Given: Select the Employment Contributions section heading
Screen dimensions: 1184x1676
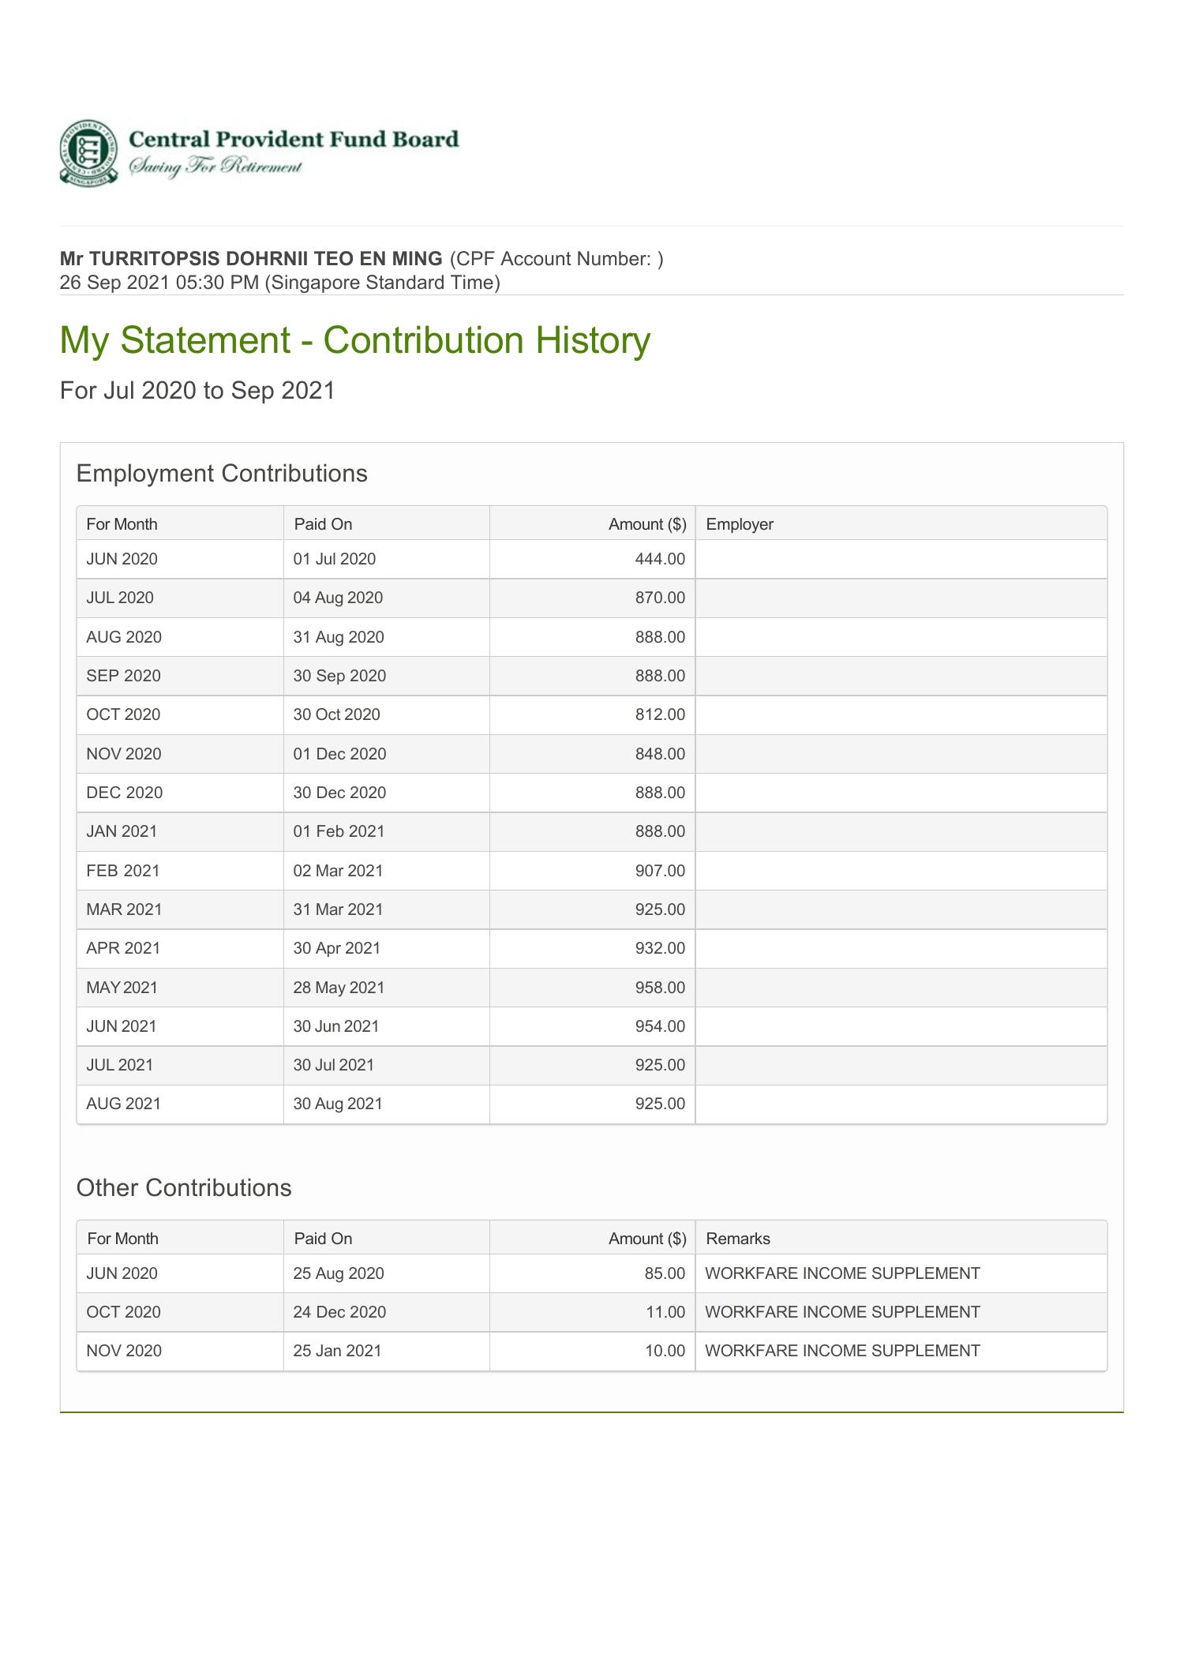Looking at the screenshot, I should coord(222,474).
